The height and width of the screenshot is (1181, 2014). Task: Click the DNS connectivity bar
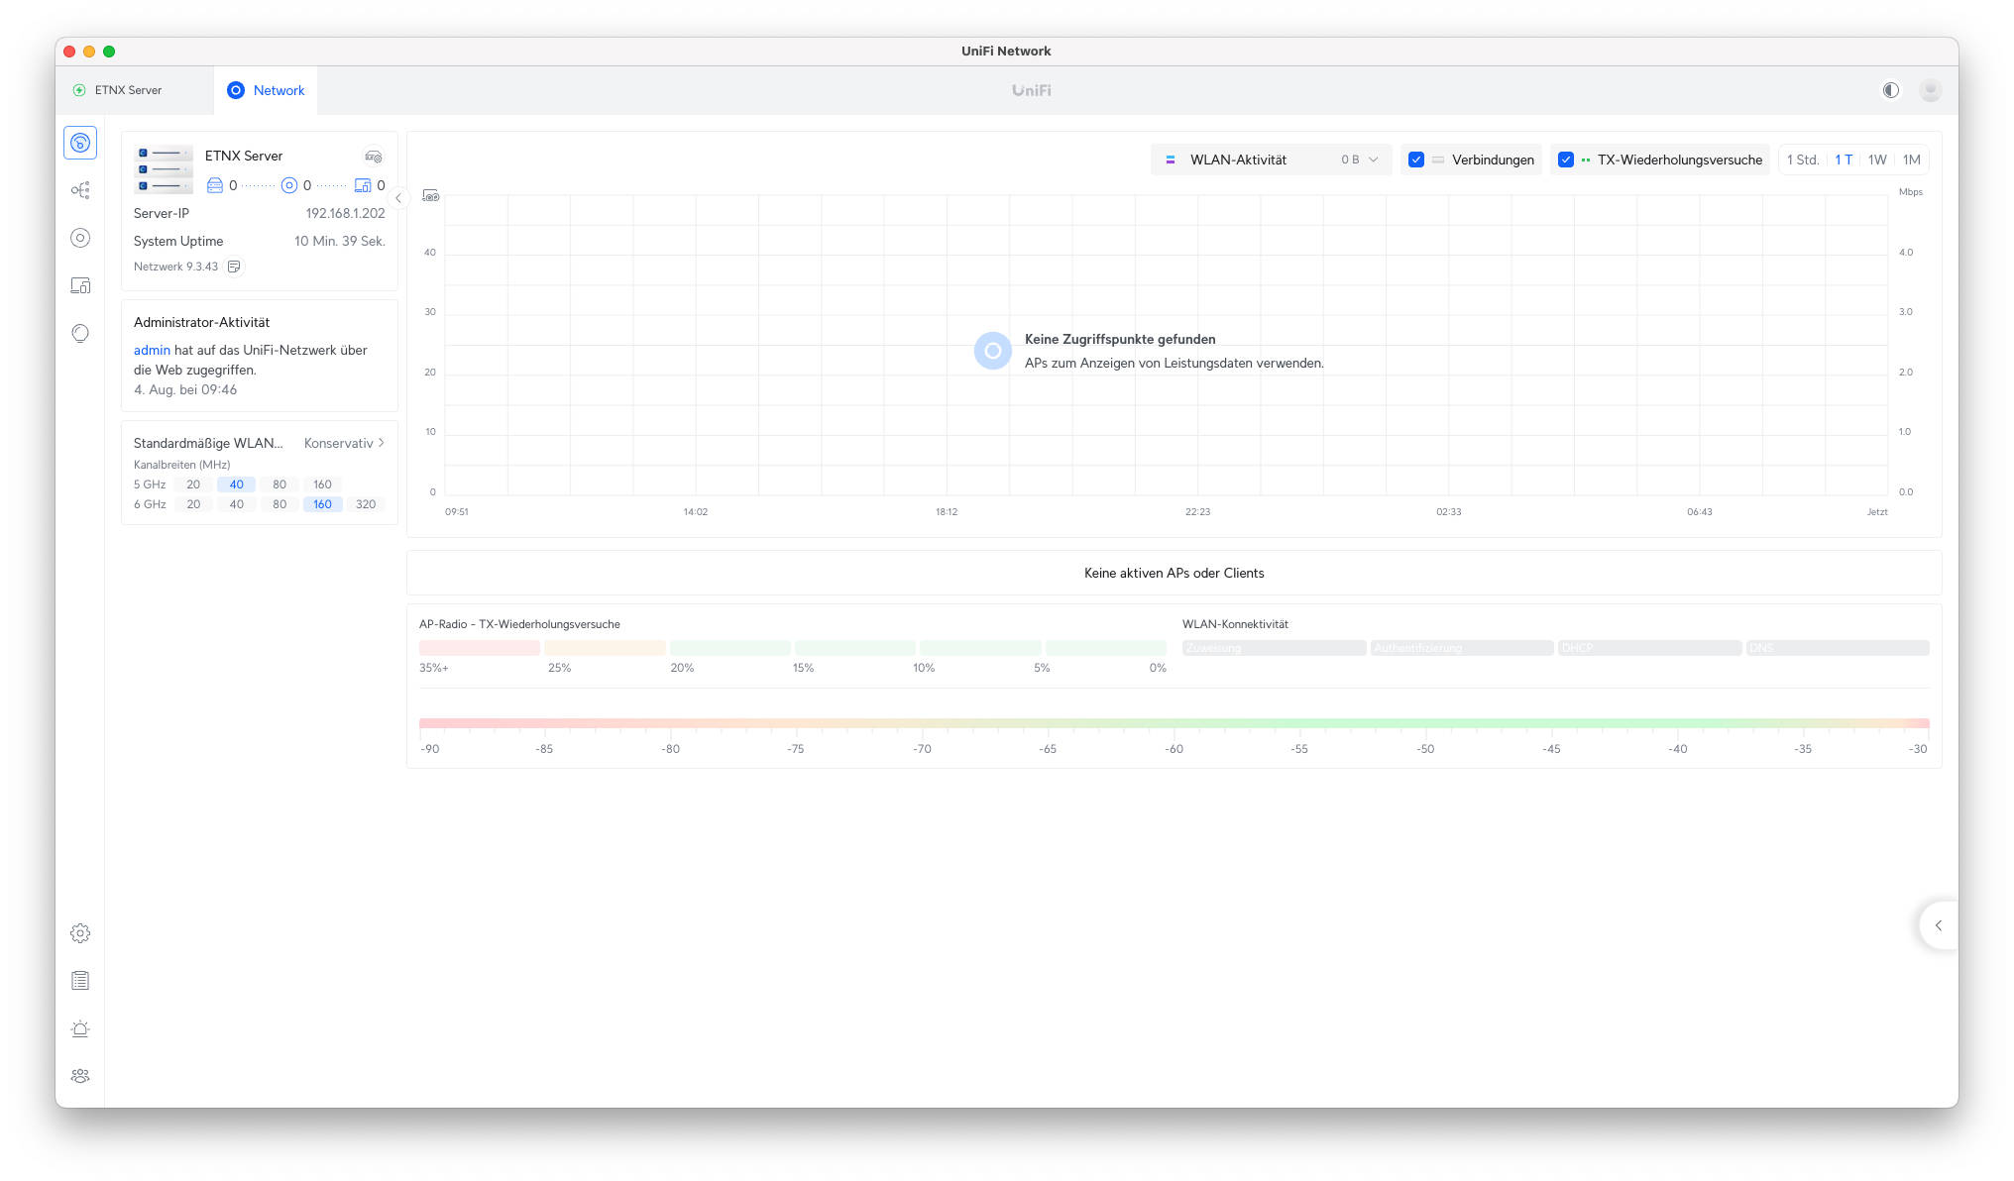coord(1838,648)
